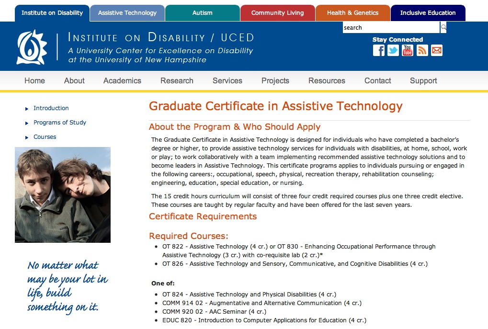Switch to the Assistive Technology tab
The image size is (488, 329).
127,13
